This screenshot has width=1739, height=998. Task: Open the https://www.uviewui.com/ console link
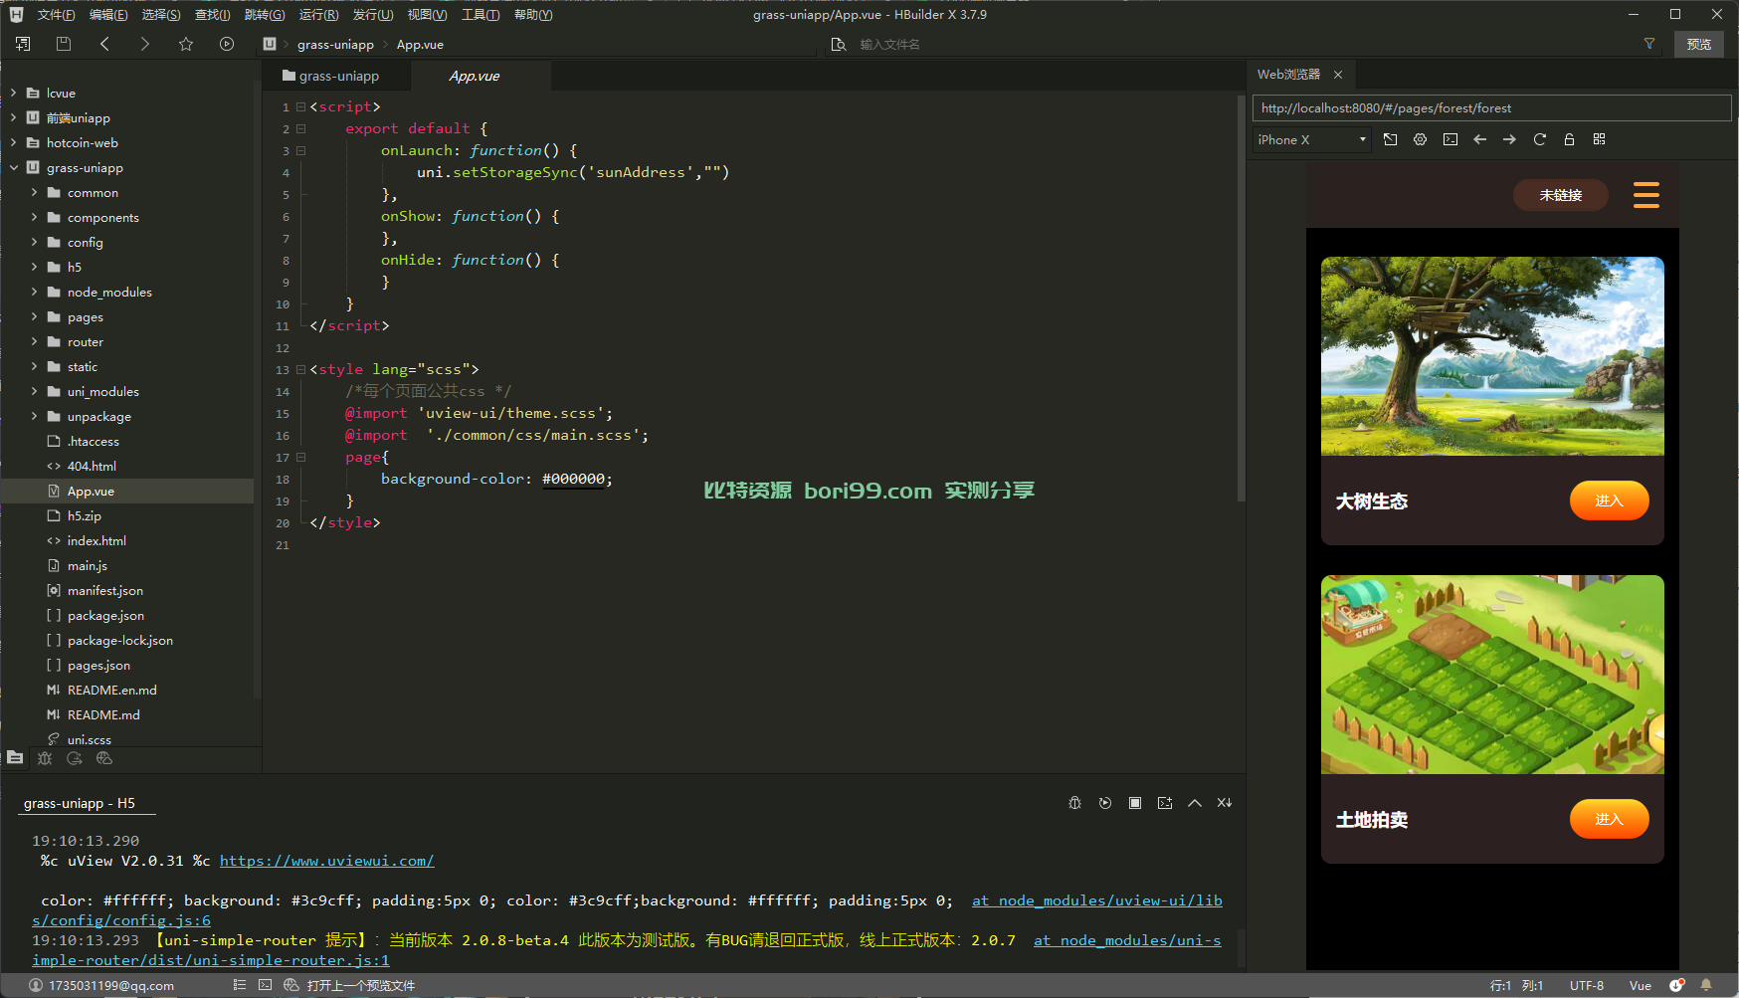coord(326,861)
